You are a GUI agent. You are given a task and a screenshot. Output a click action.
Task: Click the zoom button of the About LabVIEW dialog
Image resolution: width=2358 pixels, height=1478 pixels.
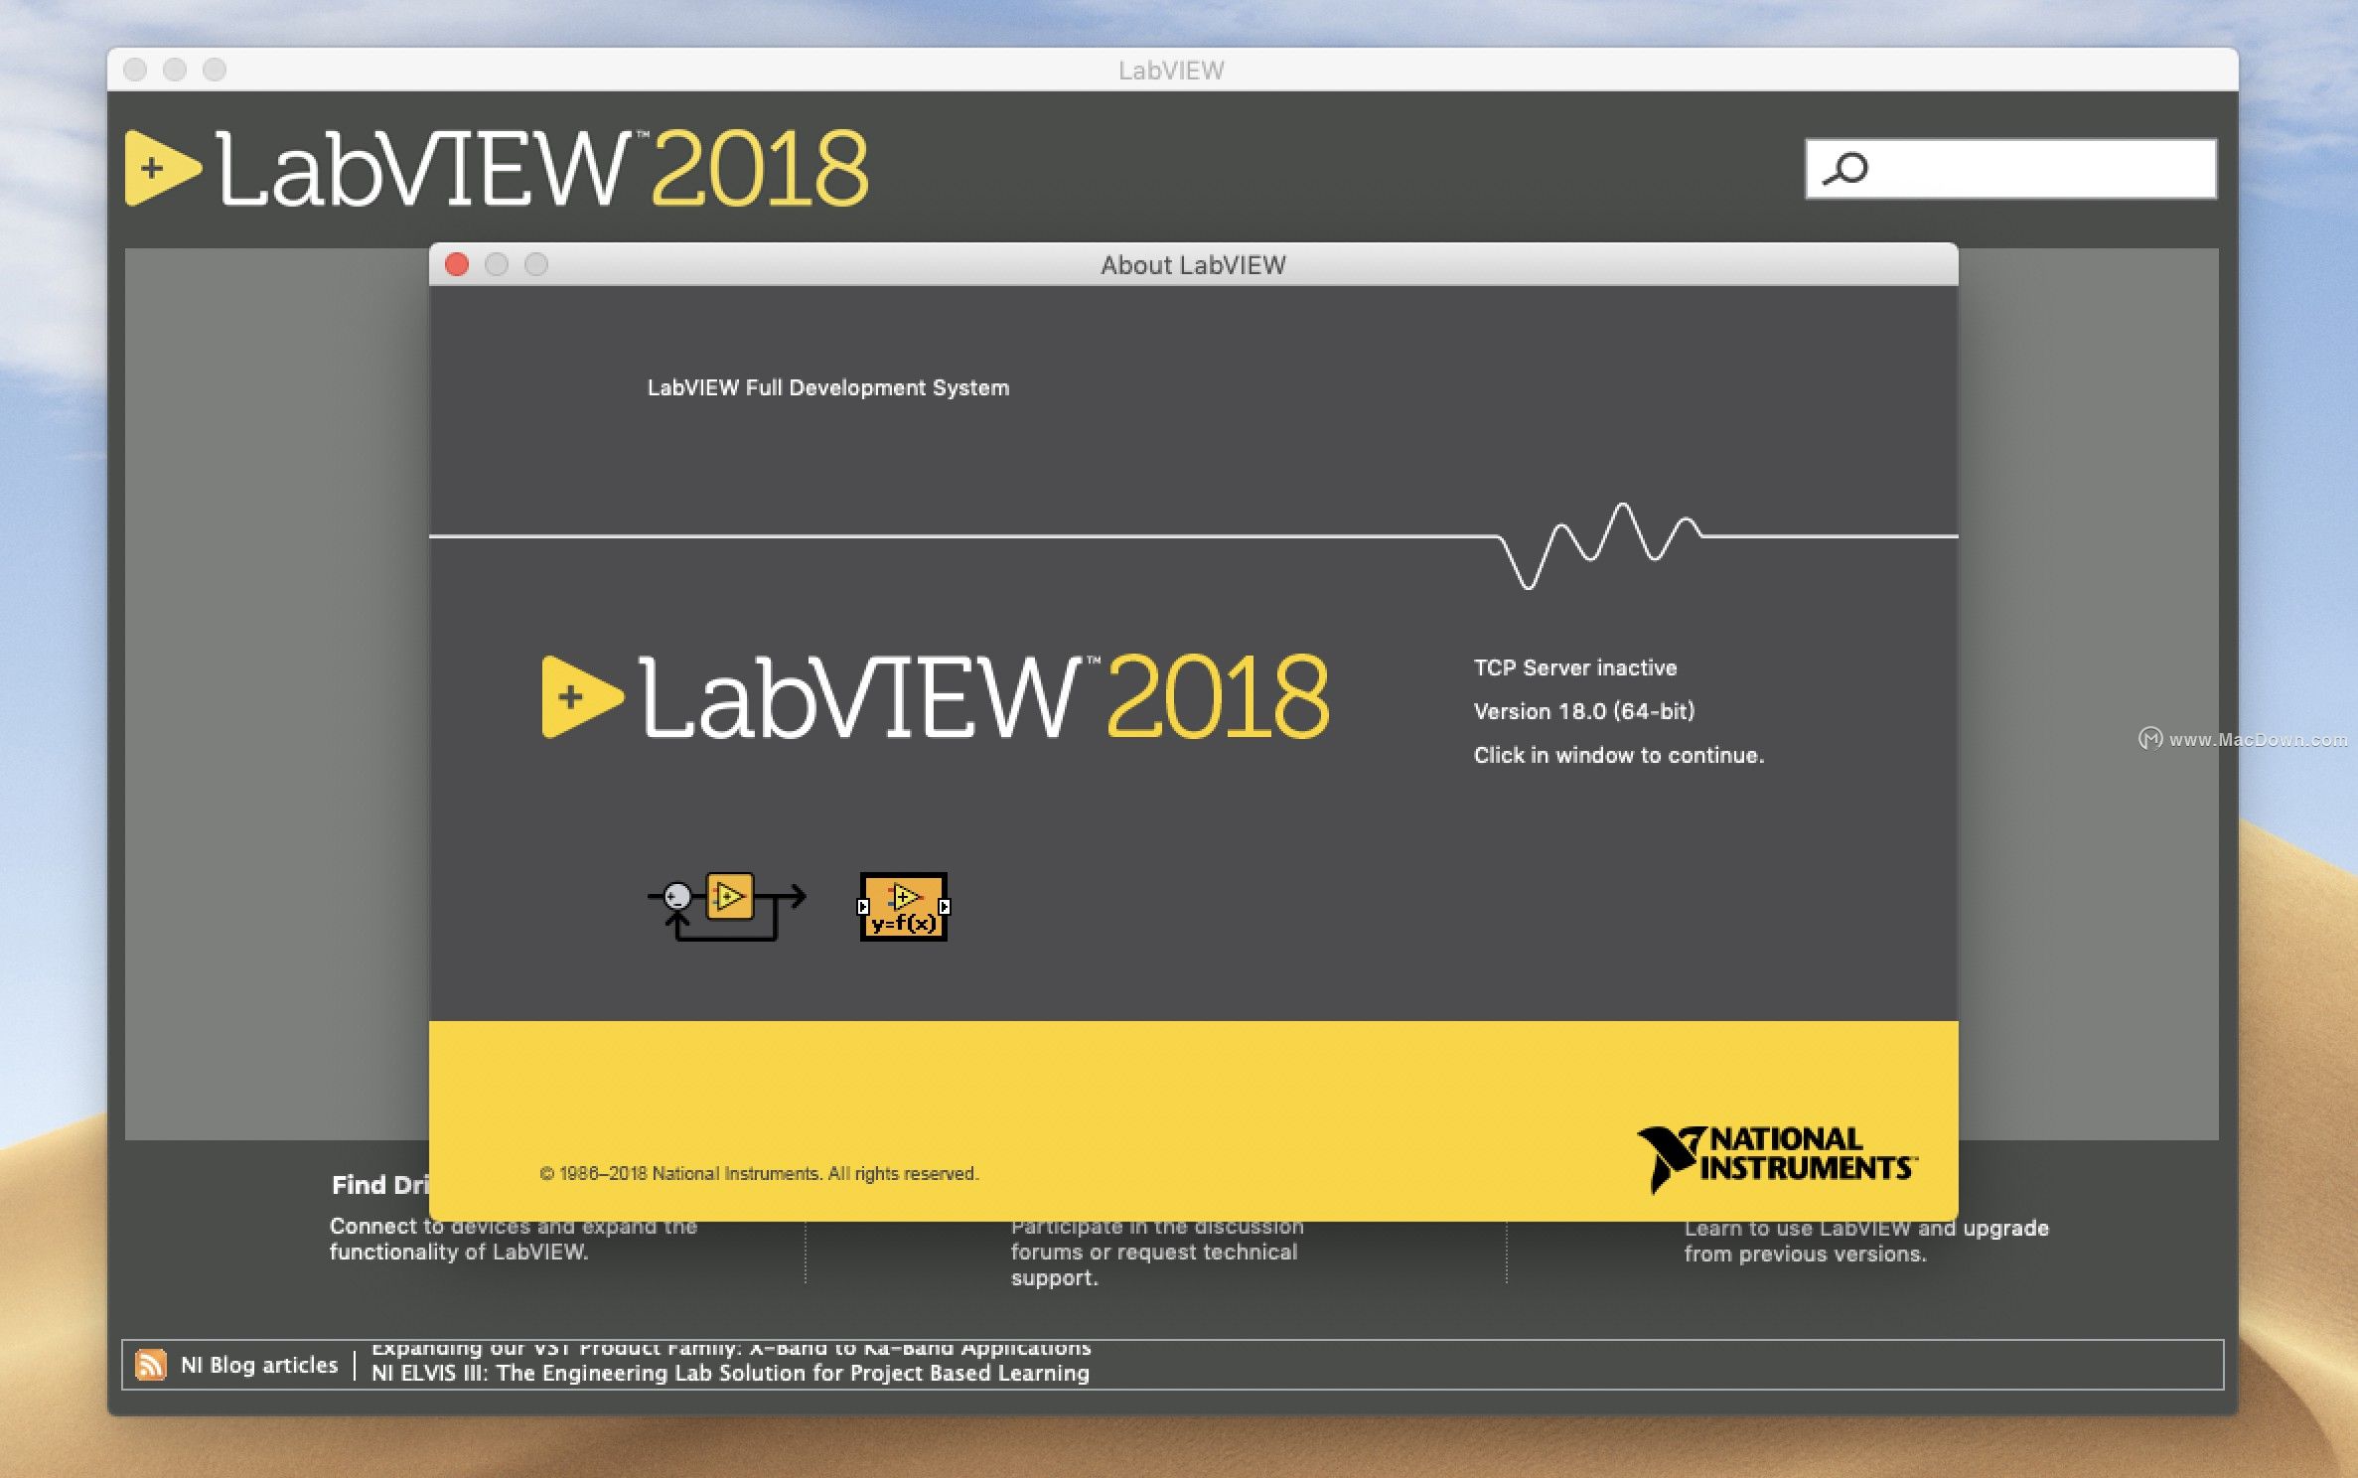(536, 264)
